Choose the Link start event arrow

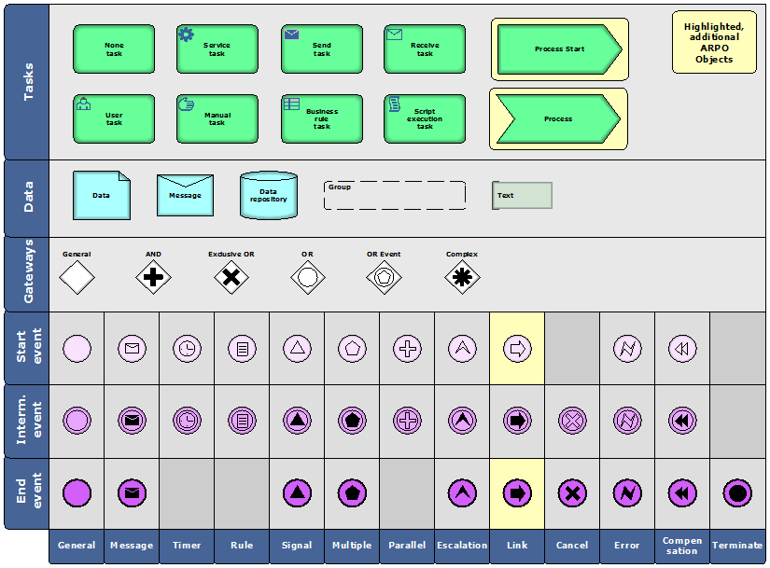[517, 349]
